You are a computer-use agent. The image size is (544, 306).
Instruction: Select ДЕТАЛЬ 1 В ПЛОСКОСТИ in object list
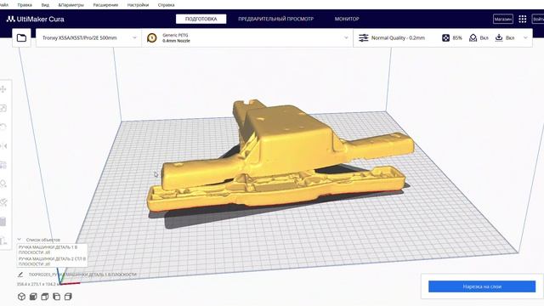52,250
